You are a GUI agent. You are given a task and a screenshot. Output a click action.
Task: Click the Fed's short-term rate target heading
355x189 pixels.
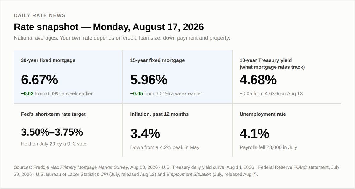53,114
